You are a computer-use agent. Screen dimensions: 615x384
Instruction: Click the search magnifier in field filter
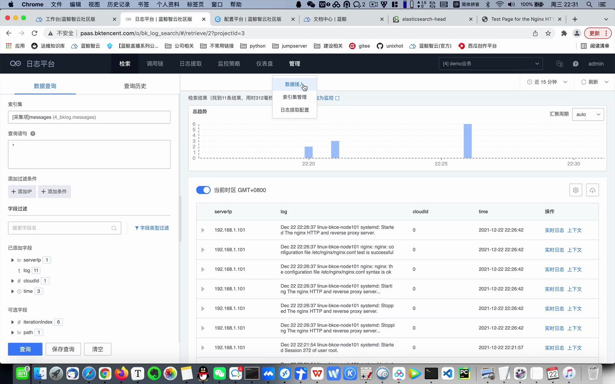point(114,228)
